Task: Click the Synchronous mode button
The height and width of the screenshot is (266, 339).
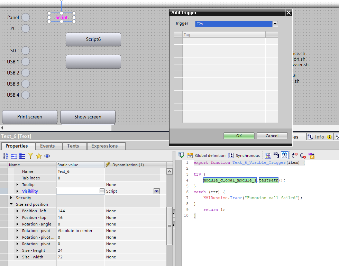Action: click(x=244, y=156)
